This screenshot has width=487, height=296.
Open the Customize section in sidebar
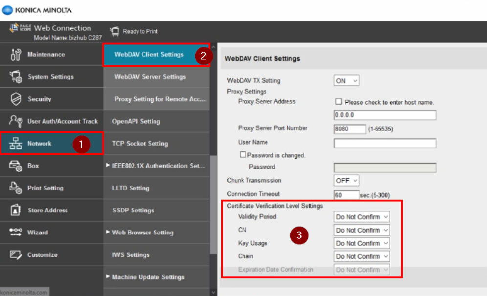(42, 255)
